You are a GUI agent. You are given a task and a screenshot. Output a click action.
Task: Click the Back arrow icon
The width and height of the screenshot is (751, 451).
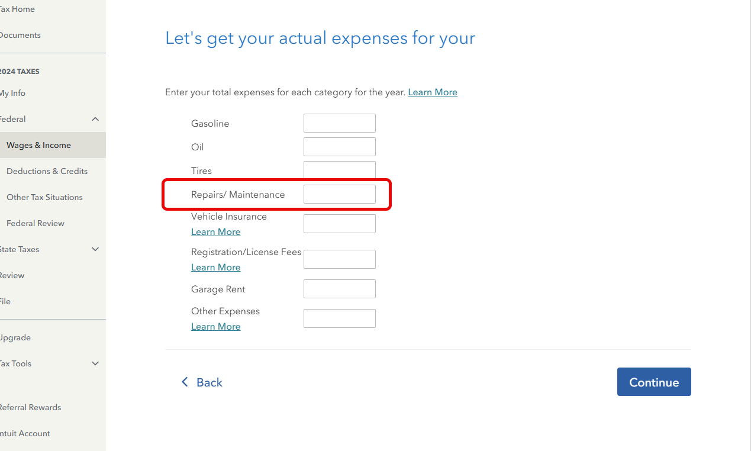click(x=185, y=382)
